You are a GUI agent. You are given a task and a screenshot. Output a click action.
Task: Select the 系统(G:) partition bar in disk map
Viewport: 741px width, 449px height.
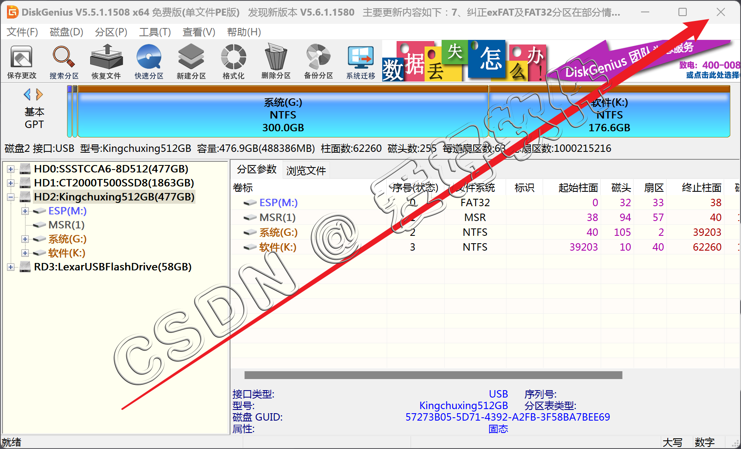(x=283, y=112)
